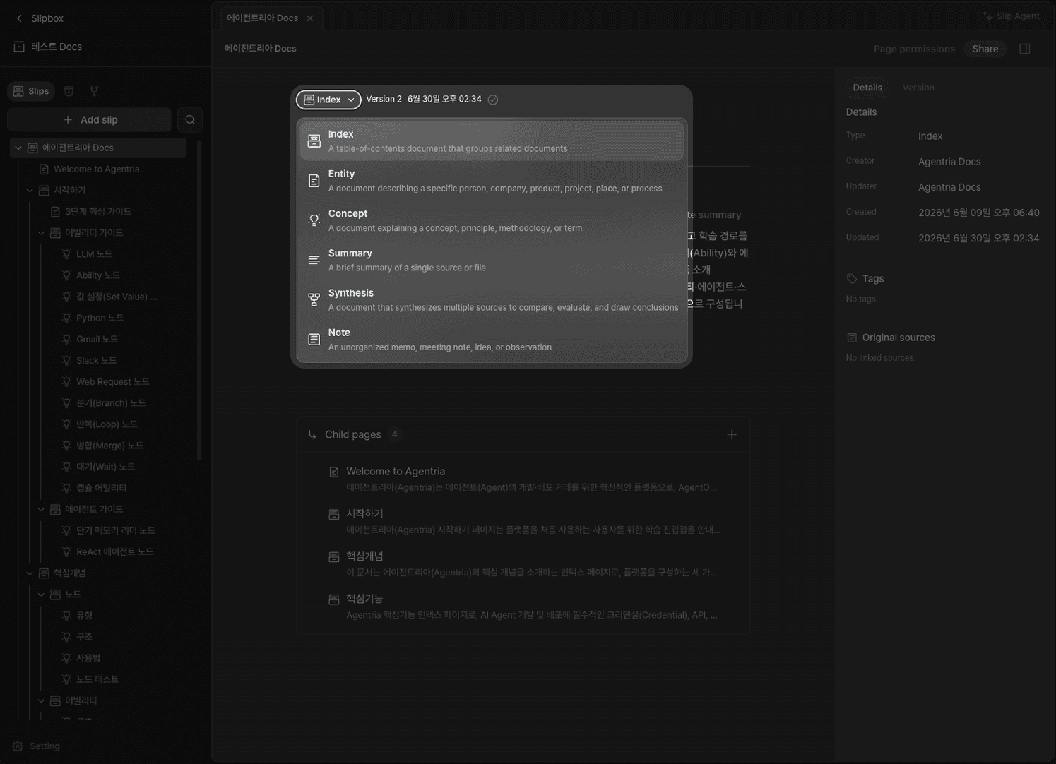
Task: Switch to the Details tab
Action: coord(867,88)
